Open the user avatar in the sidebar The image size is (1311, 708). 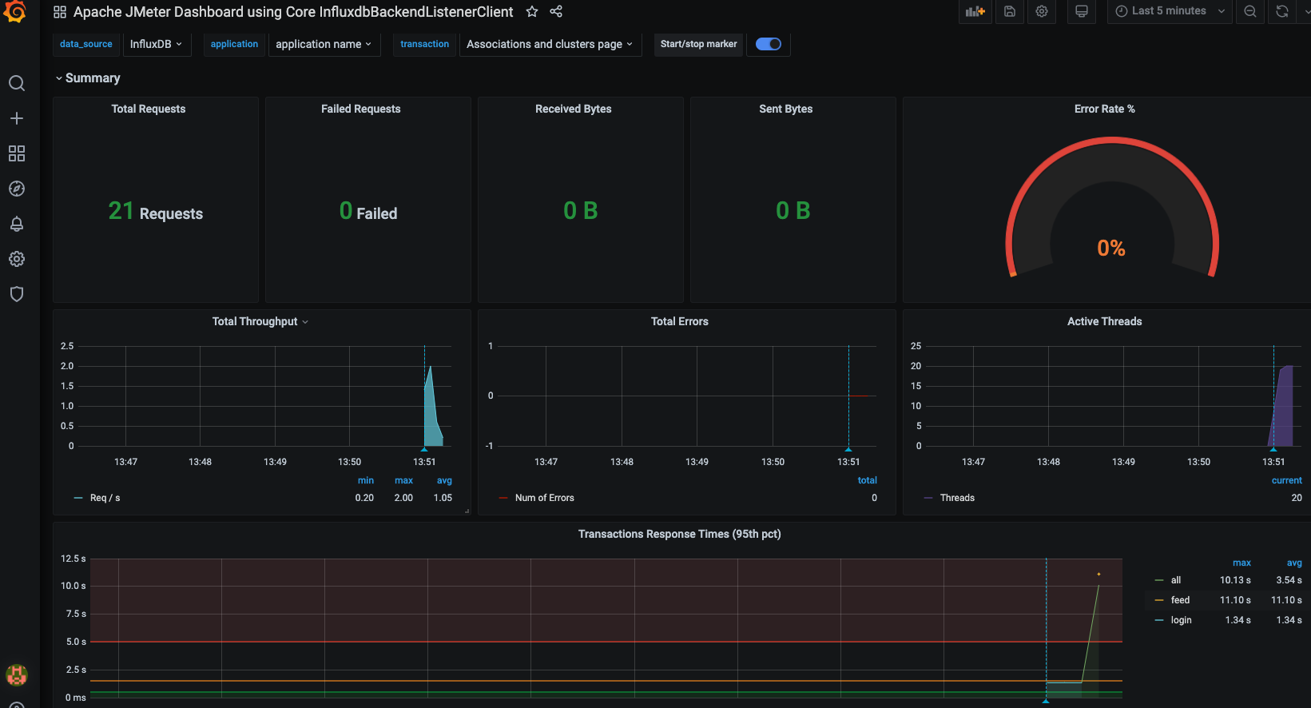point(16,674)
